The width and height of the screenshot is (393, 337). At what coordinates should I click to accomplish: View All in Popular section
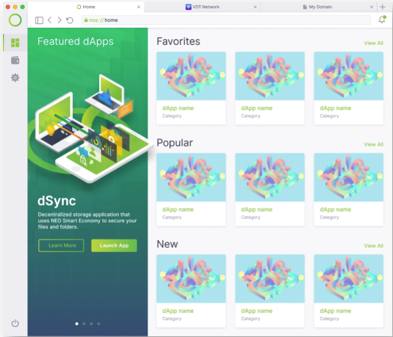[374, 145]
